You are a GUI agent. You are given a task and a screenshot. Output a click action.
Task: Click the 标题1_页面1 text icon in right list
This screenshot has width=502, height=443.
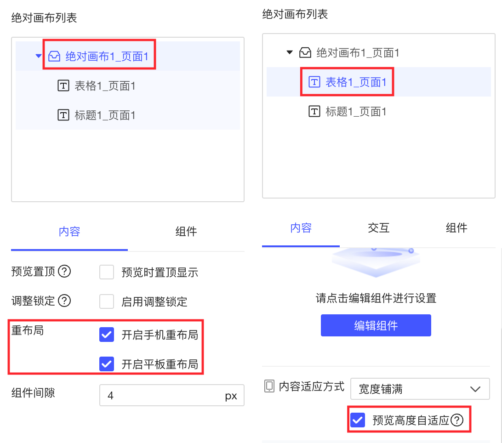pos(314,111)
